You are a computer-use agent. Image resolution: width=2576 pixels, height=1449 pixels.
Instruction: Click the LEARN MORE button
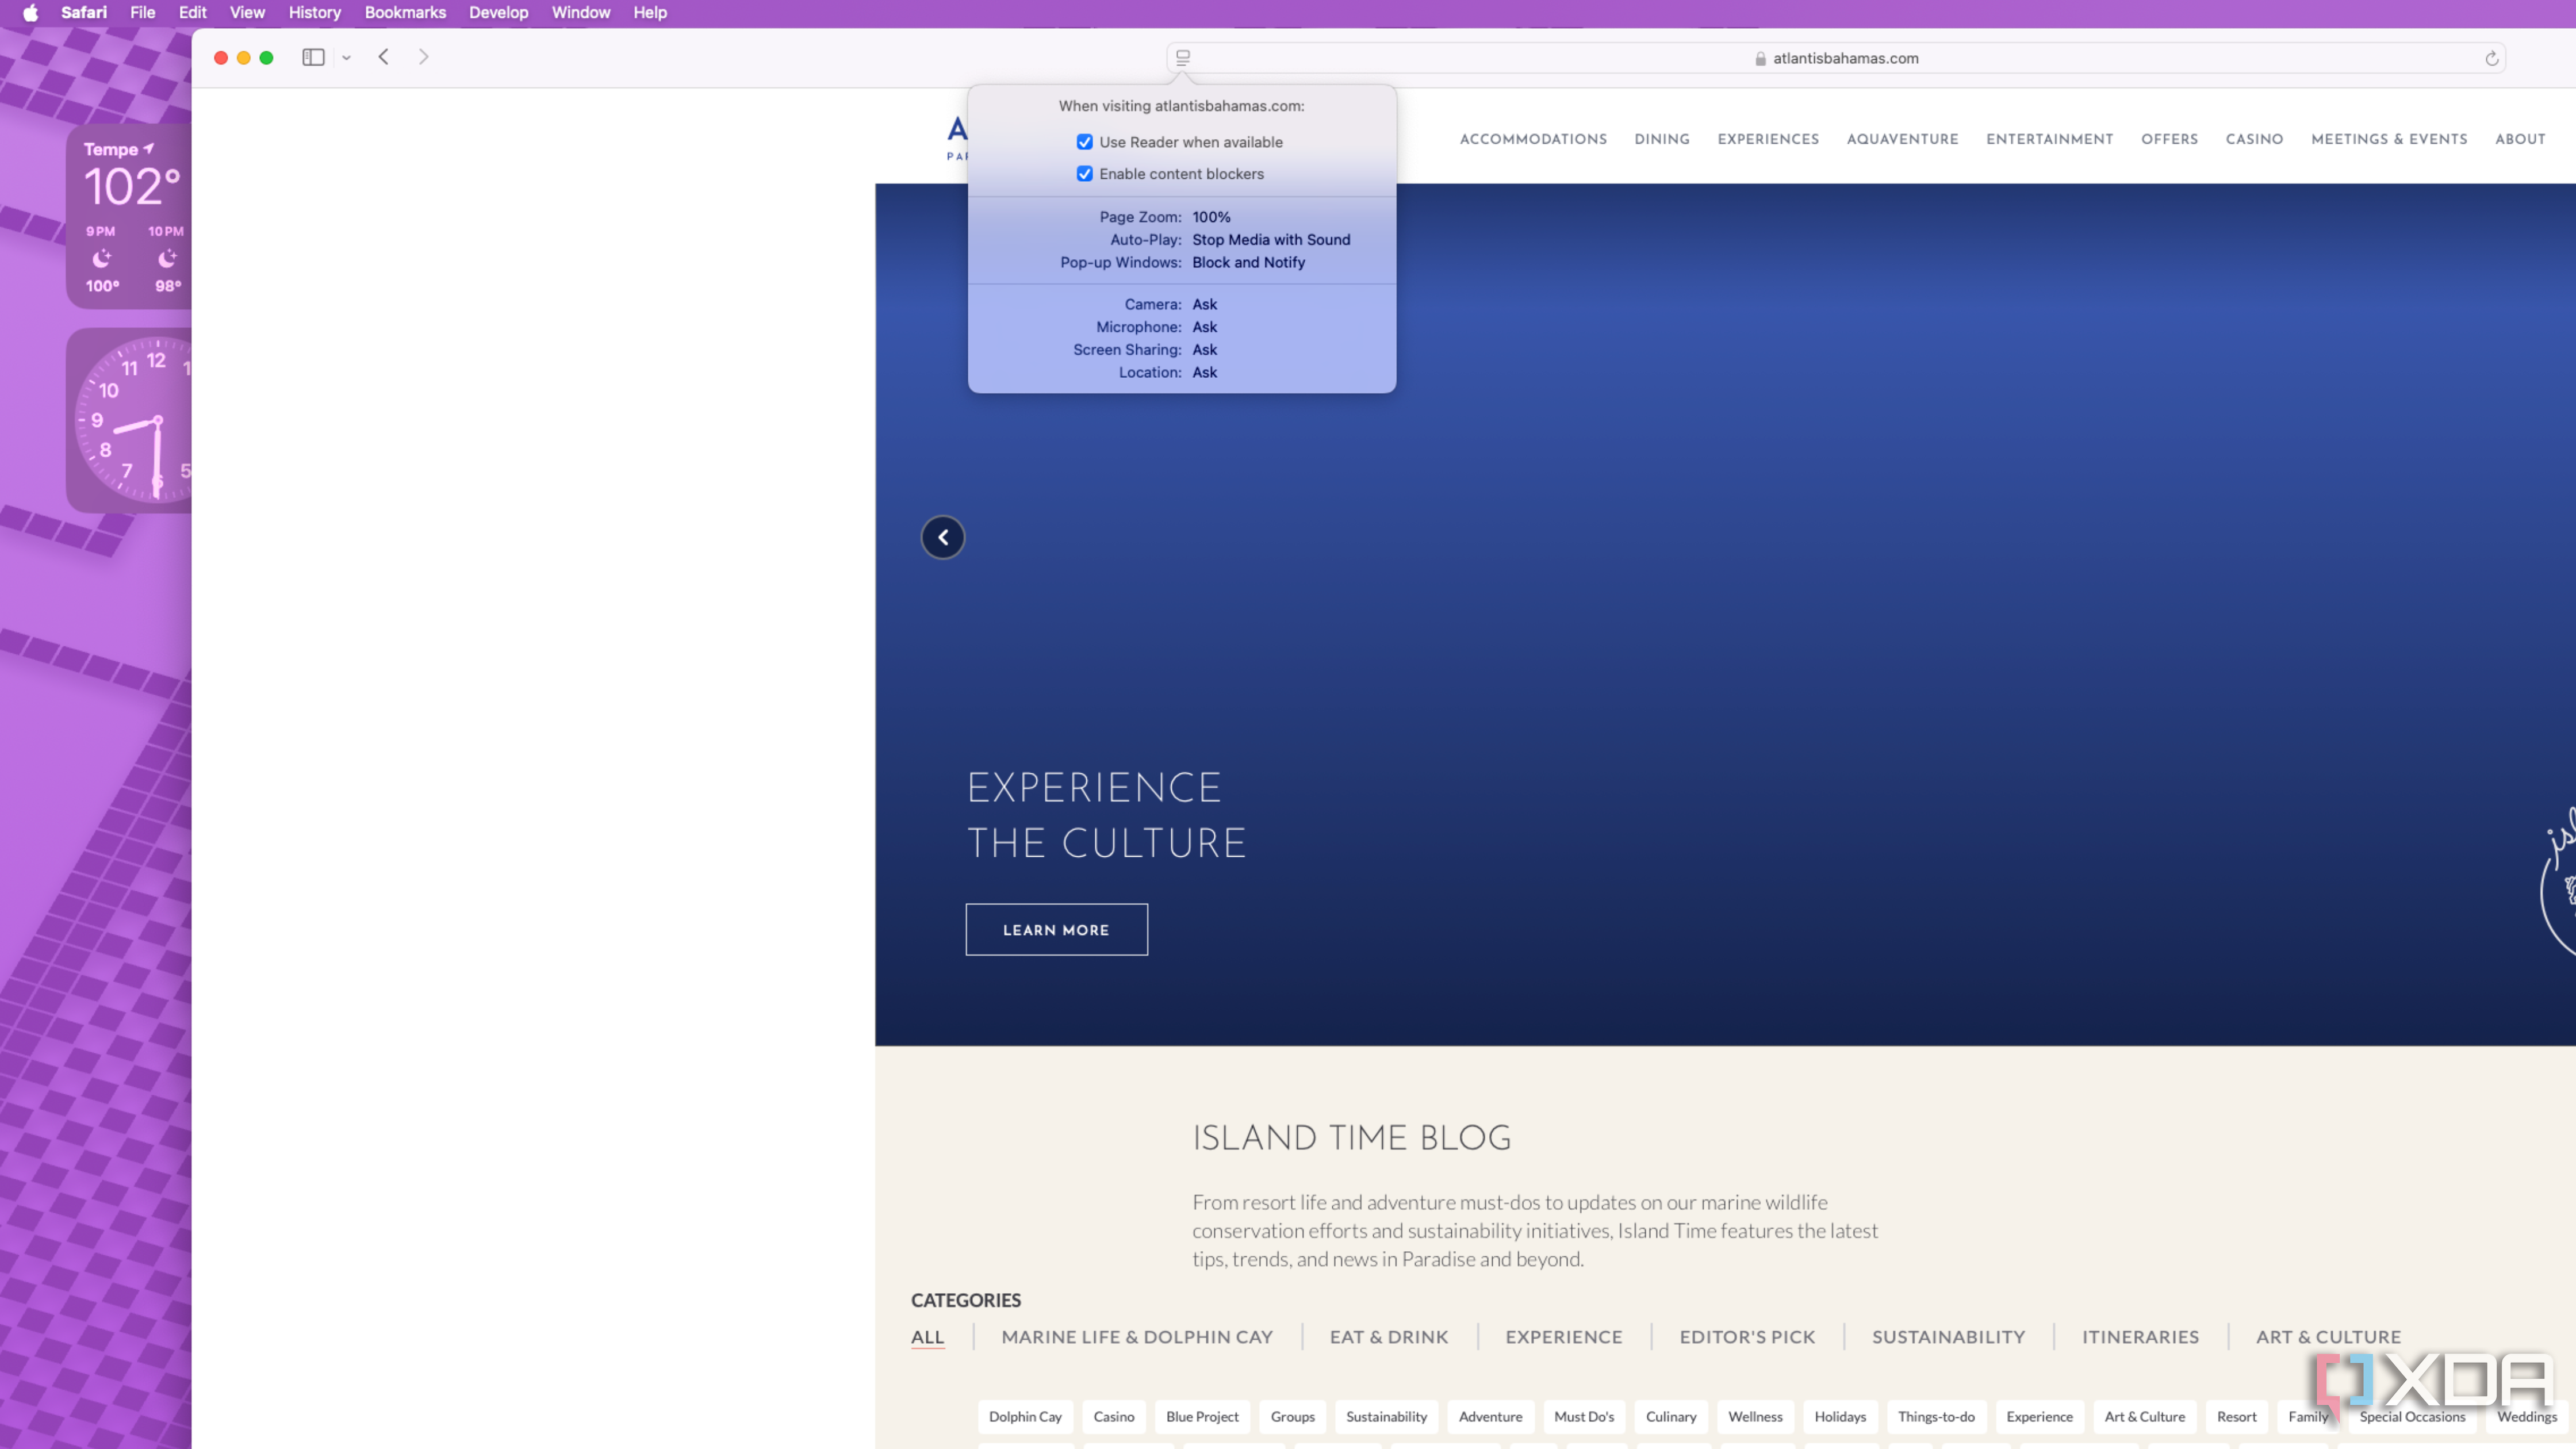click(1056, 930)
